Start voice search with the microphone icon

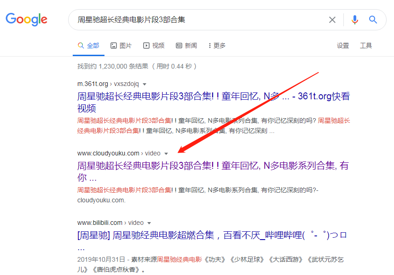tap(354, 20)
